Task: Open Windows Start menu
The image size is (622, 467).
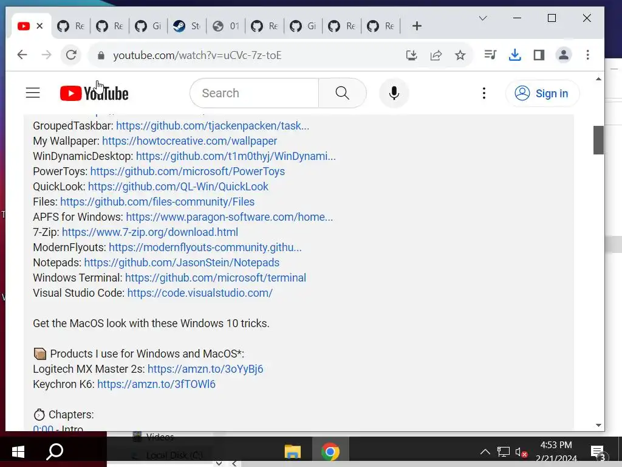Action: click(18, 452)
